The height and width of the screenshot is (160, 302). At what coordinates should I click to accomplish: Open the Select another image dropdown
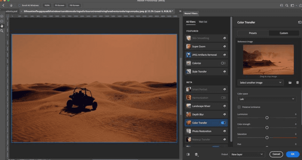[x=260, y=83]
